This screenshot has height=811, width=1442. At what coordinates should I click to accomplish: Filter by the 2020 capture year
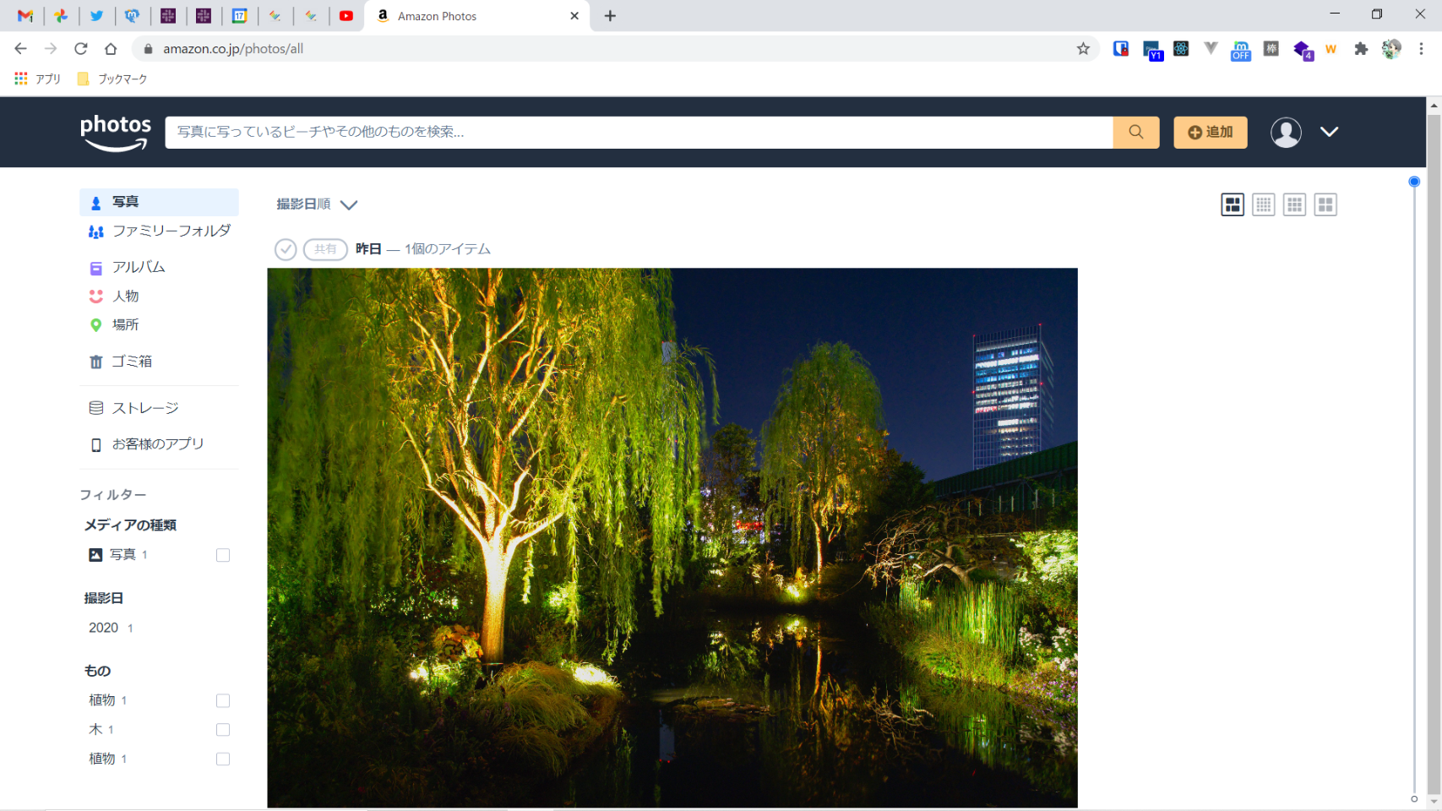pos(104,628)
